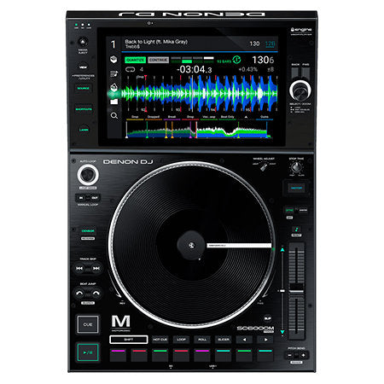This screenshot has height=384, width=384.
Task: Toggle Quantize on the display
Action: click(136, 60)
